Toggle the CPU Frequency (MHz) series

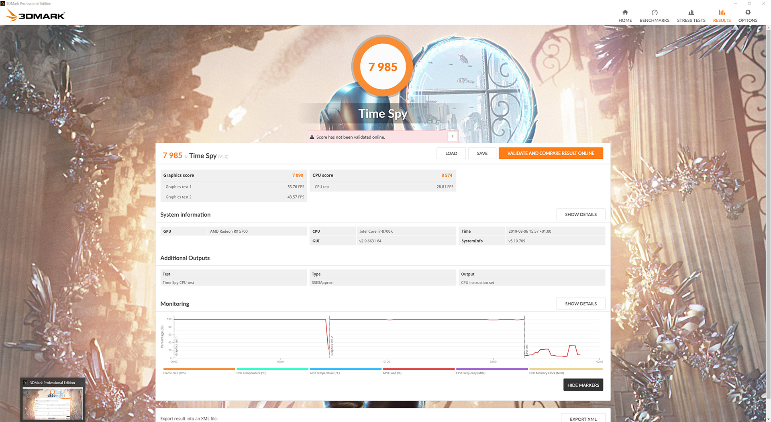pos(492,371)
